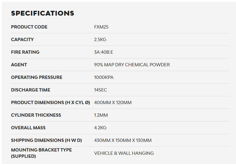This screenshot has width=236, height=165.
Task: Click the AGENT label
Action: (x=19, y=65)
